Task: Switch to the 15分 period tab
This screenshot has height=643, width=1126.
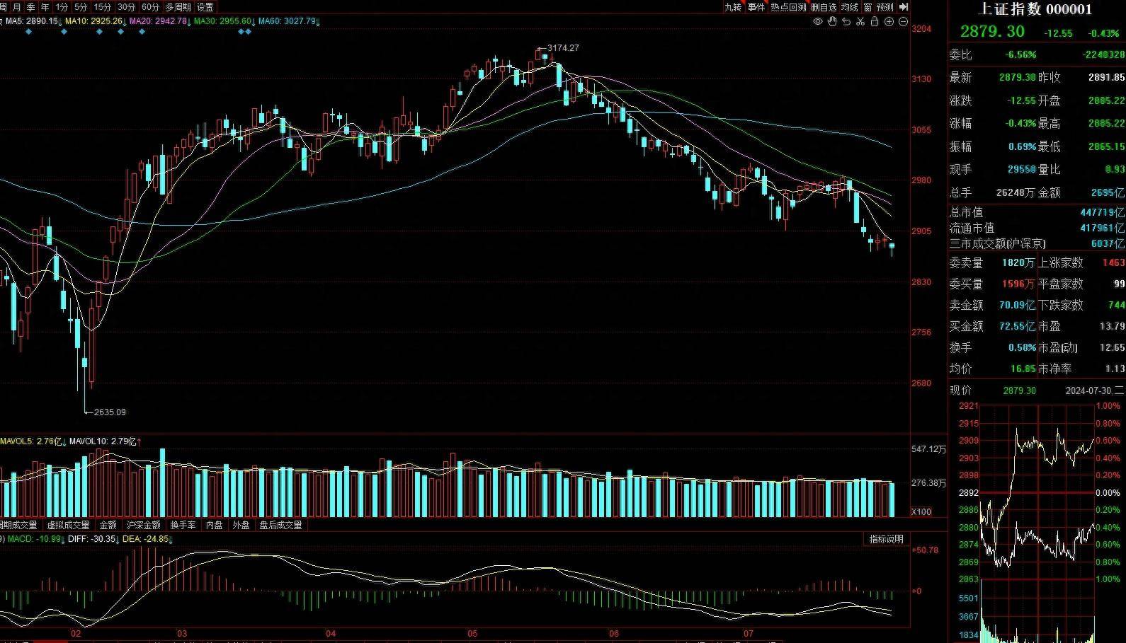Action: pyautogui.click(x=103, y=7)
